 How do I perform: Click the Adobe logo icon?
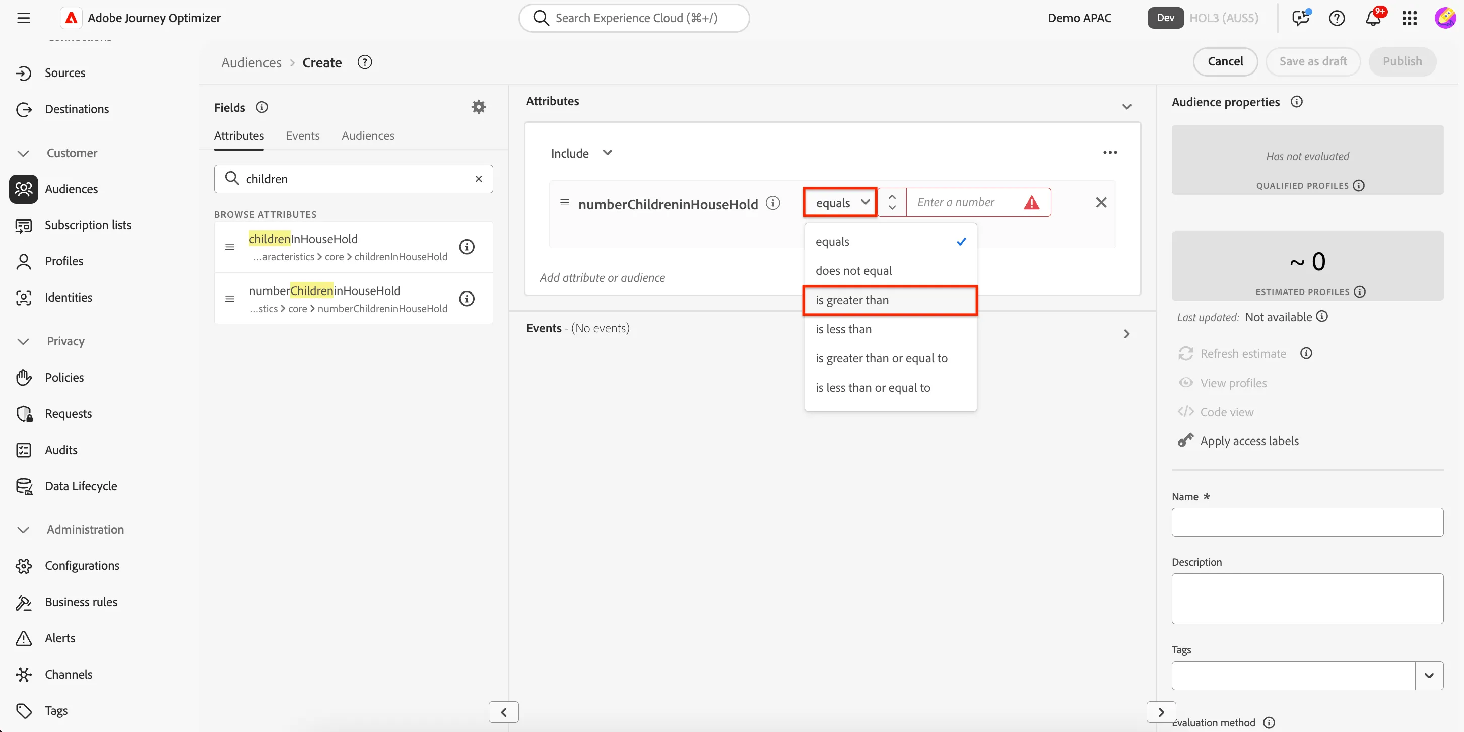click(71, 18)
